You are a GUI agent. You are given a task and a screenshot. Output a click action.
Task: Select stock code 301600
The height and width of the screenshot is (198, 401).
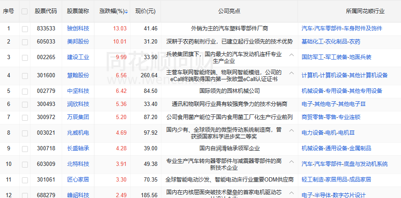[x=46, y=76]
